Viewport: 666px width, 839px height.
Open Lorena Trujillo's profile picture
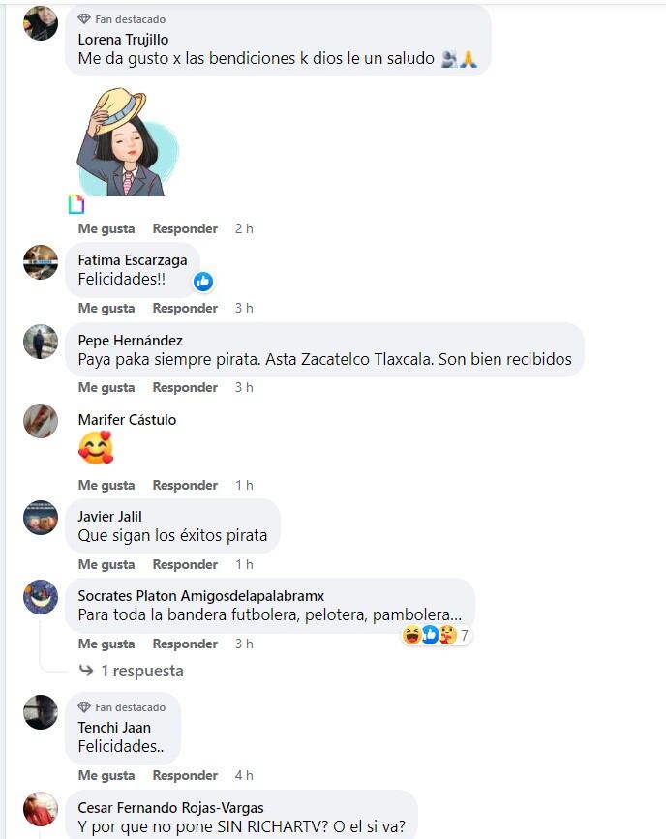(41, 23)
